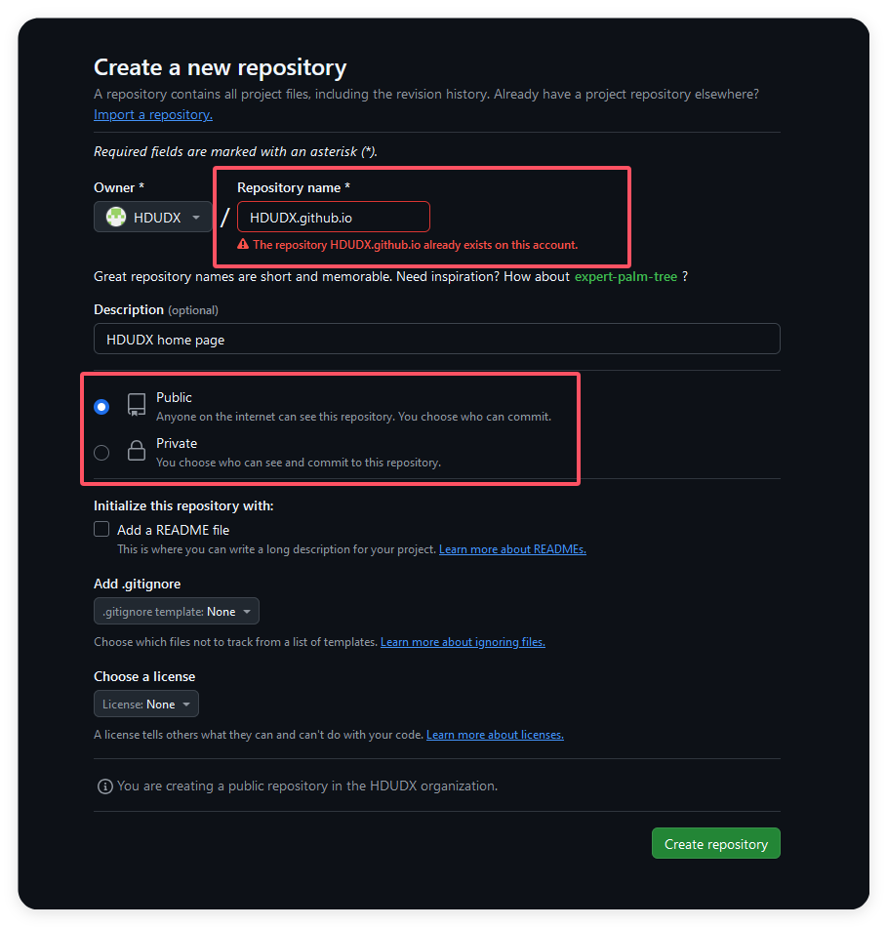Enable the Add a README file checkbox
The image size is (887, 927).
pos(101,529)
